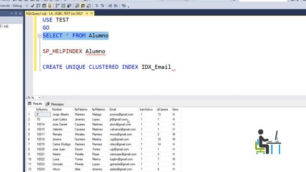The width and height of the screenshot is (306, 172).
Task: Open Object Explorer window position dropdown
Action: tap(11, 13)
